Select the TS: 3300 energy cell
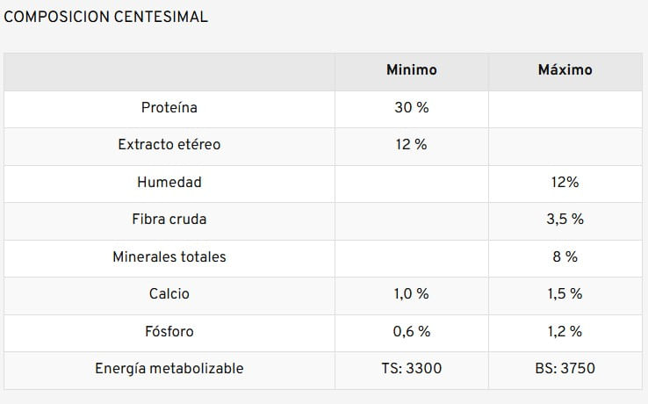648x404 pixels. [411, 369]
